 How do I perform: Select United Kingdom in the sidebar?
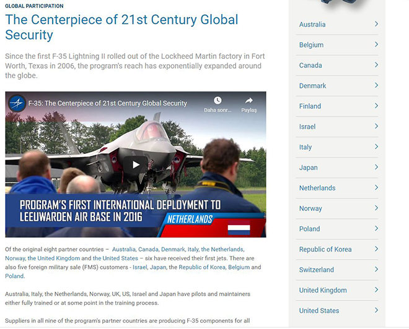[323, 290]
